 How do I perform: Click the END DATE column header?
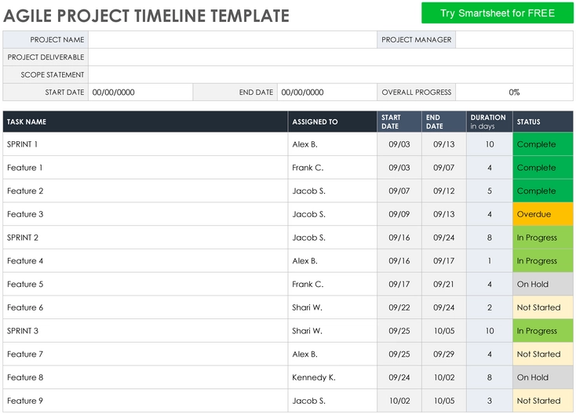(444, 122)
